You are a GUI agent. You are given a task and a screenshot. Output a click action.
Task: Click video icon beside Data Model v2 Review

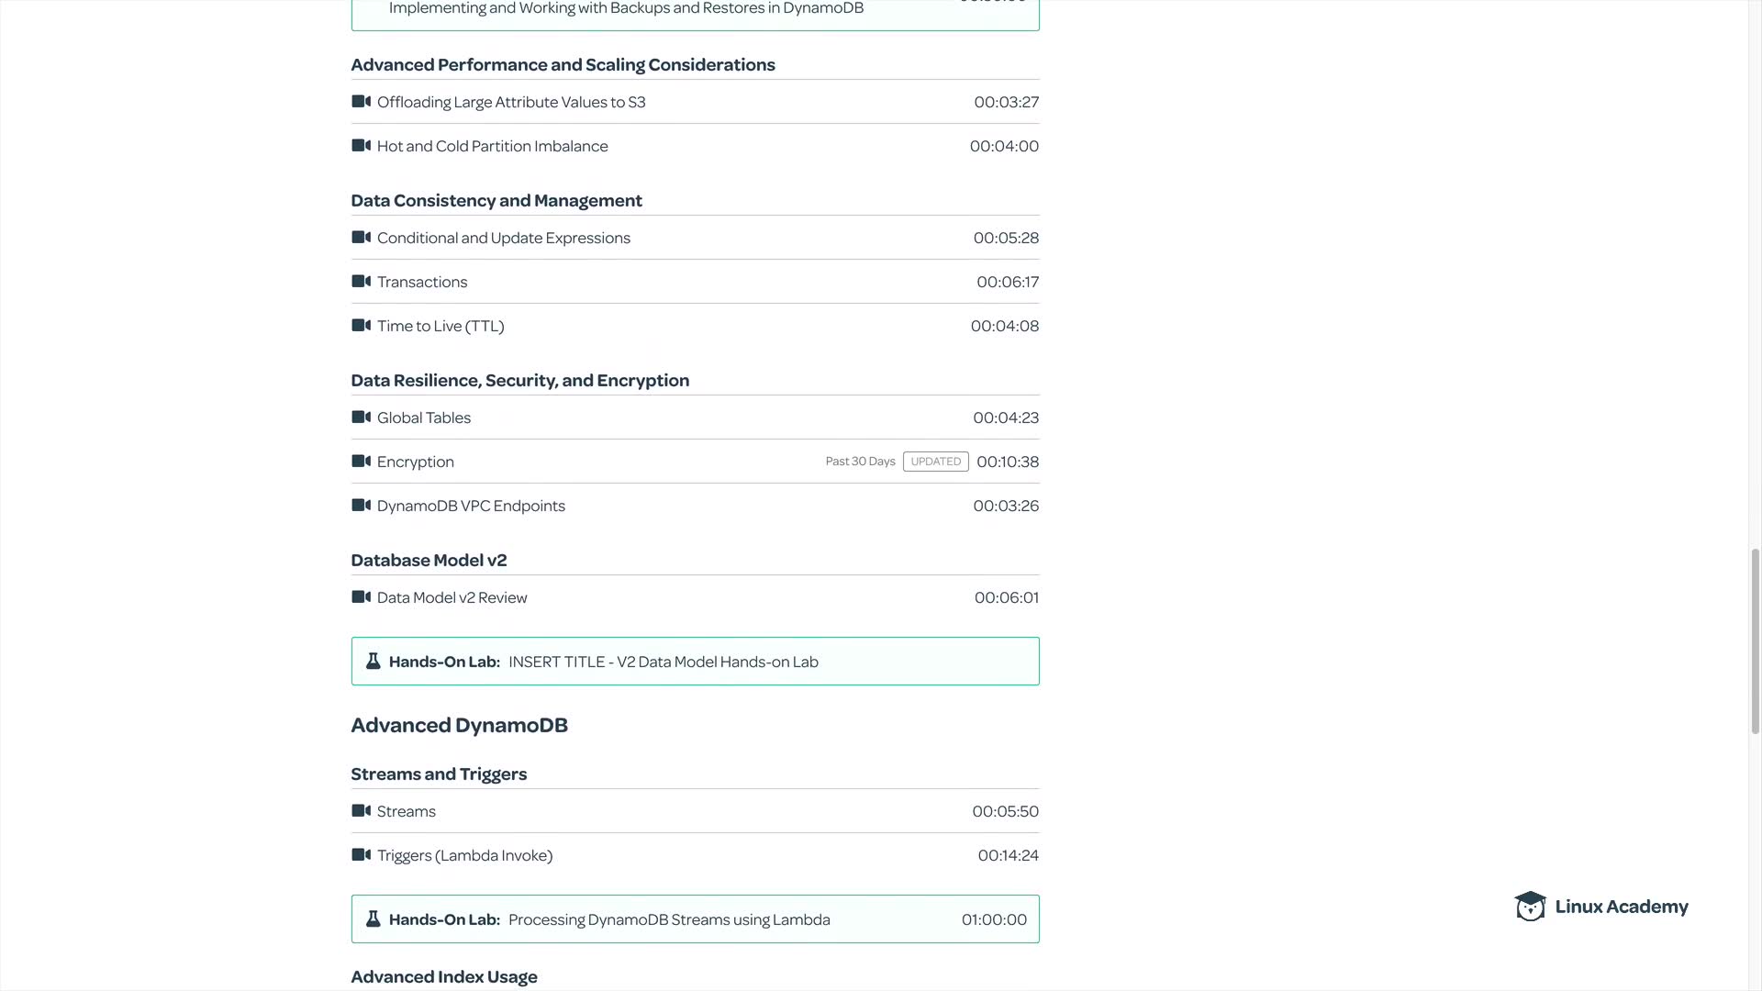pyautogui.click(x=361, y=597)
